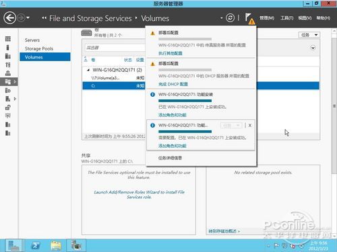Click the double-chevron before File and Storage Services
Viewport: 337px width, 252px height.
(44, 18)
